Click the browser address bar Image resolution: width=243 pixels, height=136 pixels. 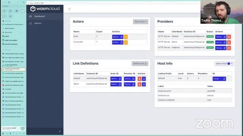pos(13,6)
